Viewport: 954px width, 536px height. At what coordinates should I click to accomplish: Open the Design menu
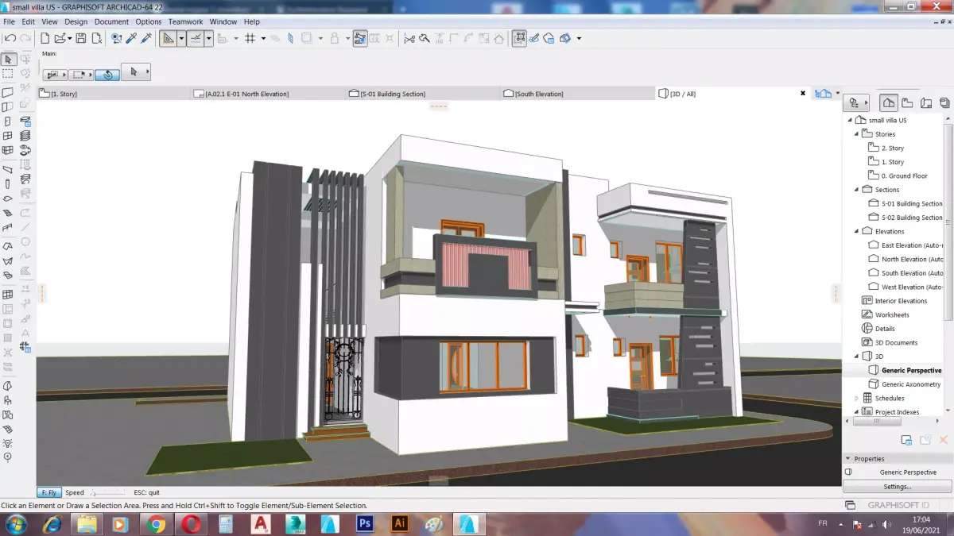tap(76, 21)
